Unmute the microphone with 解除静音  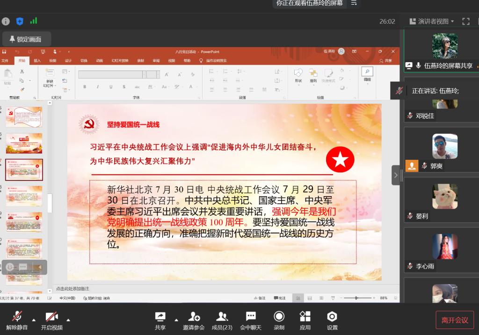coord(17,320)
